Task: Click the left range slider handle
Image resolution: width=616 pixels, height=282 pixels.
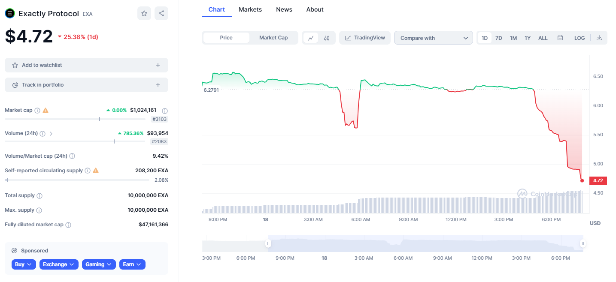Action: pyautogui.click(x=268, y=243)
